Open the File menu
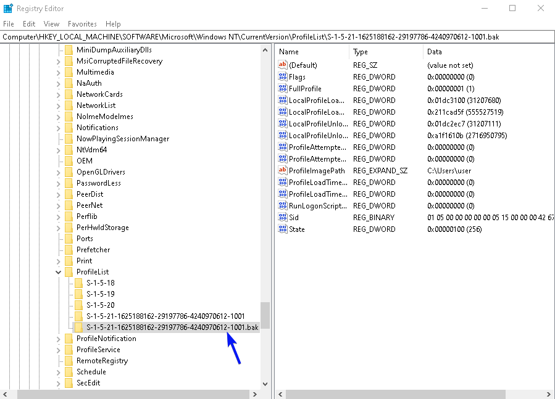The image size is (555, 399). point(9,24)
